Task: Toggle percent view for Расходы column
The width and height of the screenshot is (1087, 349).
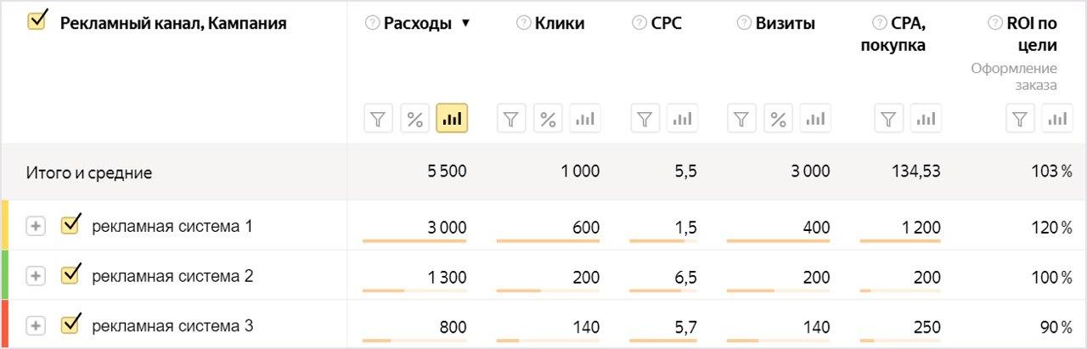Action: click(x=414, y=119)
